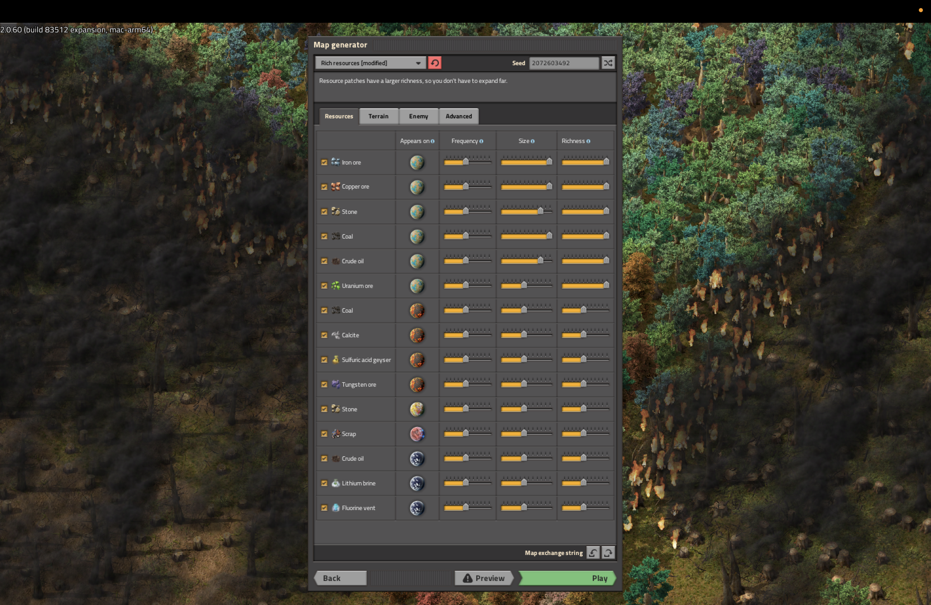Click Vulcanus planet icon for Sulfuric acid geyser
Viewport: 931px width, 605px height.
(417, 359)
